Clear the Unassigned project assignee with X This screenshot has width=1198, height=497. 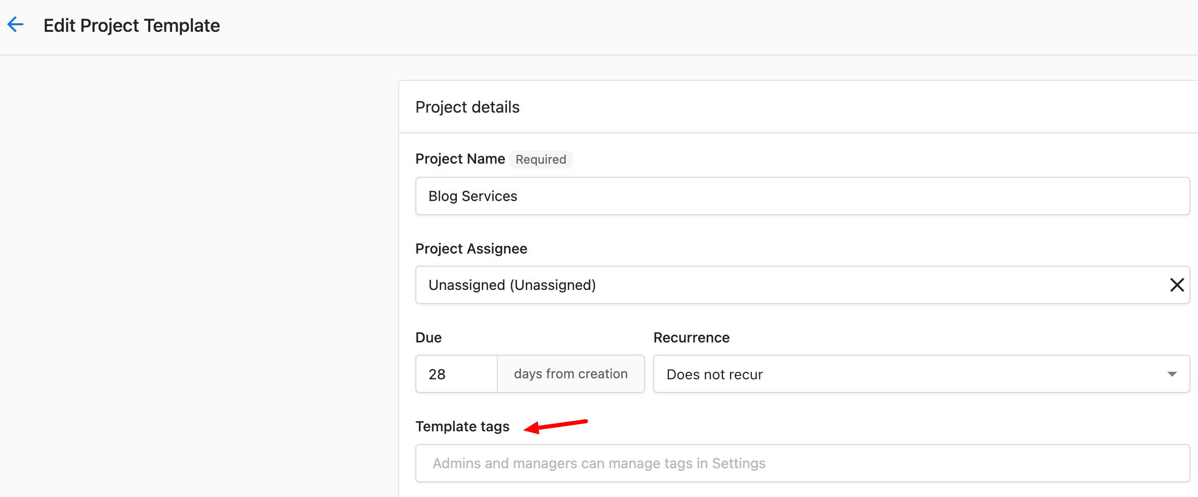1177,285
